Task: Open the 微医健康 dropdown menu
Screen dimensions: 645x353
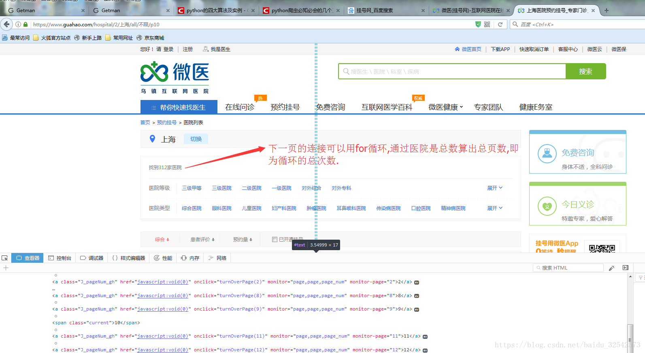Action: [x=445, y=107]
